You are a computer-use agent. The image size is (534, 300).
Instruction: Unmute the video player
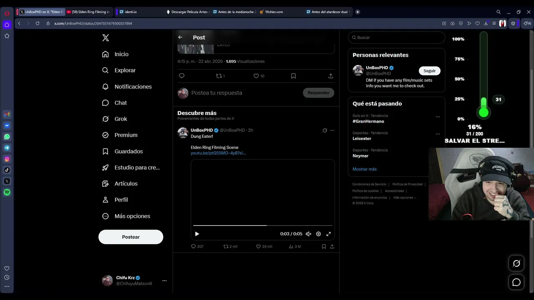tap(308, 234)
